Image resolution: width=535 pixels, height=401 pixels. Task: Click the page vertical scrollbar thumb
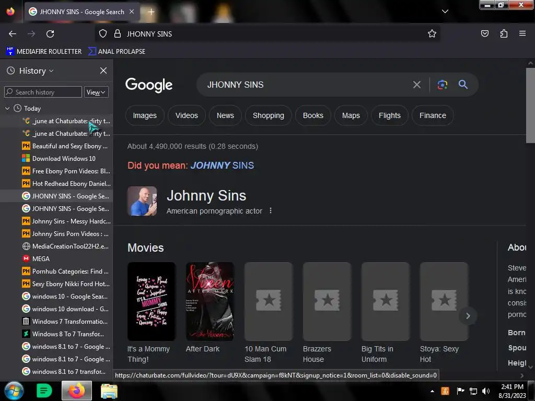[530, 105]
